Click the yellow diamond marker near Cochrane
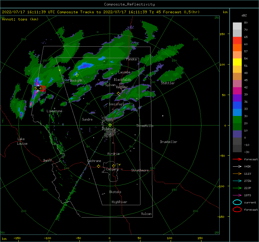This screenshot has height=242, width=259. [98, 166]
